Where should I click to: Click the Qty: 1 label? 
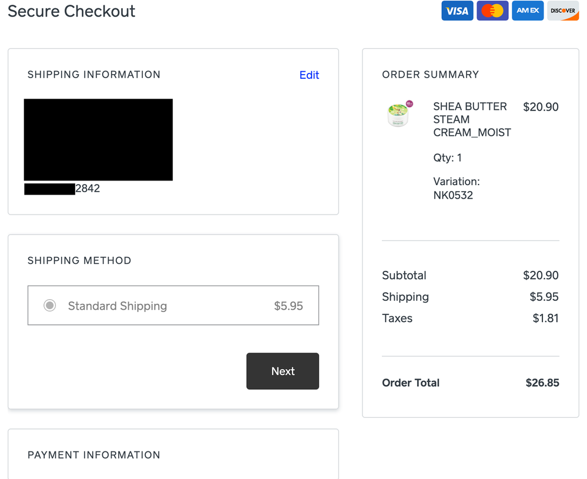tap(448, 158)
